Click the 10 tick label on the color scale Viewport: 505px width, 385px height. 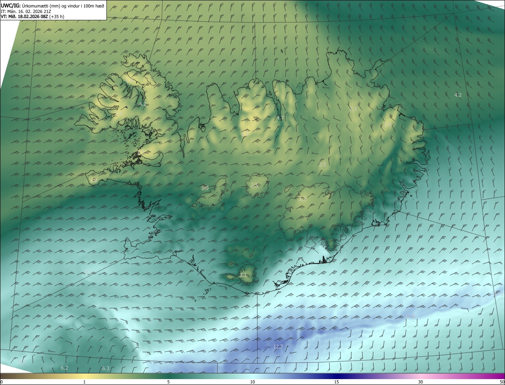point(252,382)
